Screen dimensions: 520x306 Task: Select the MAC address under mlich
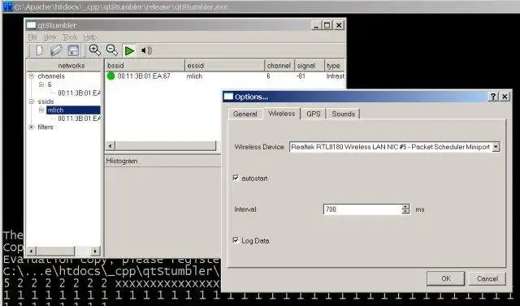pos(80,119)
